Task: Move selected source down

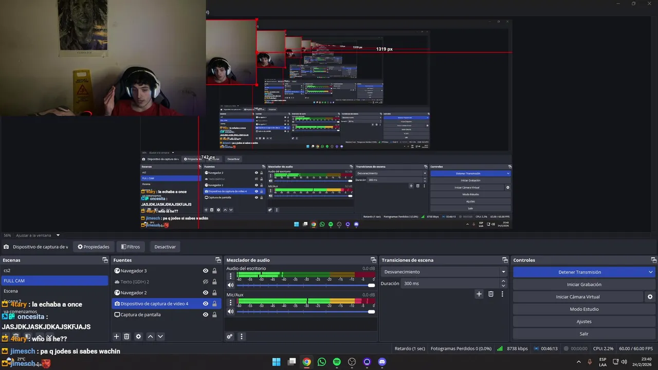Action: click(160, 337)
